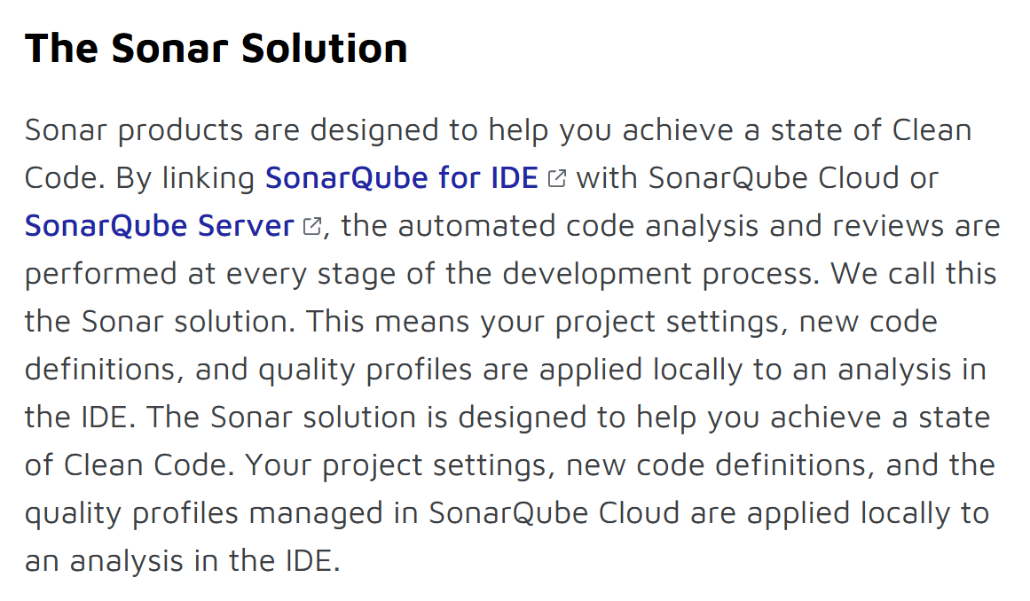Viewport: 1030px width, 601px height.
Task: Click the word 'Solution' in the heading
Action: pos(325,48)
